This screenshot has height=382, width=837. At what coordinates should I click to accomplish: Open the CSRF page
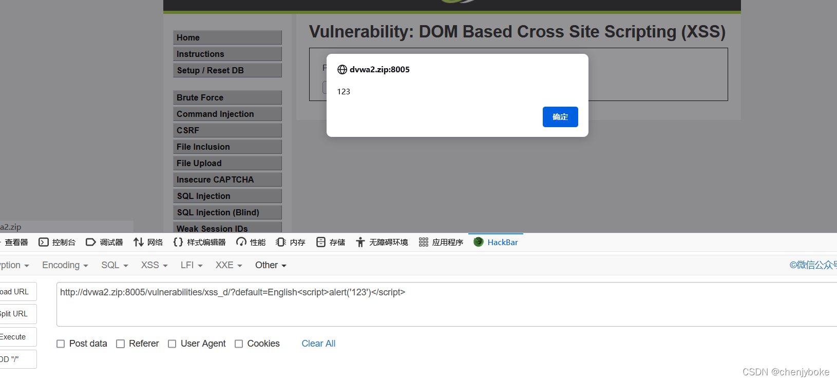point(227,130)
